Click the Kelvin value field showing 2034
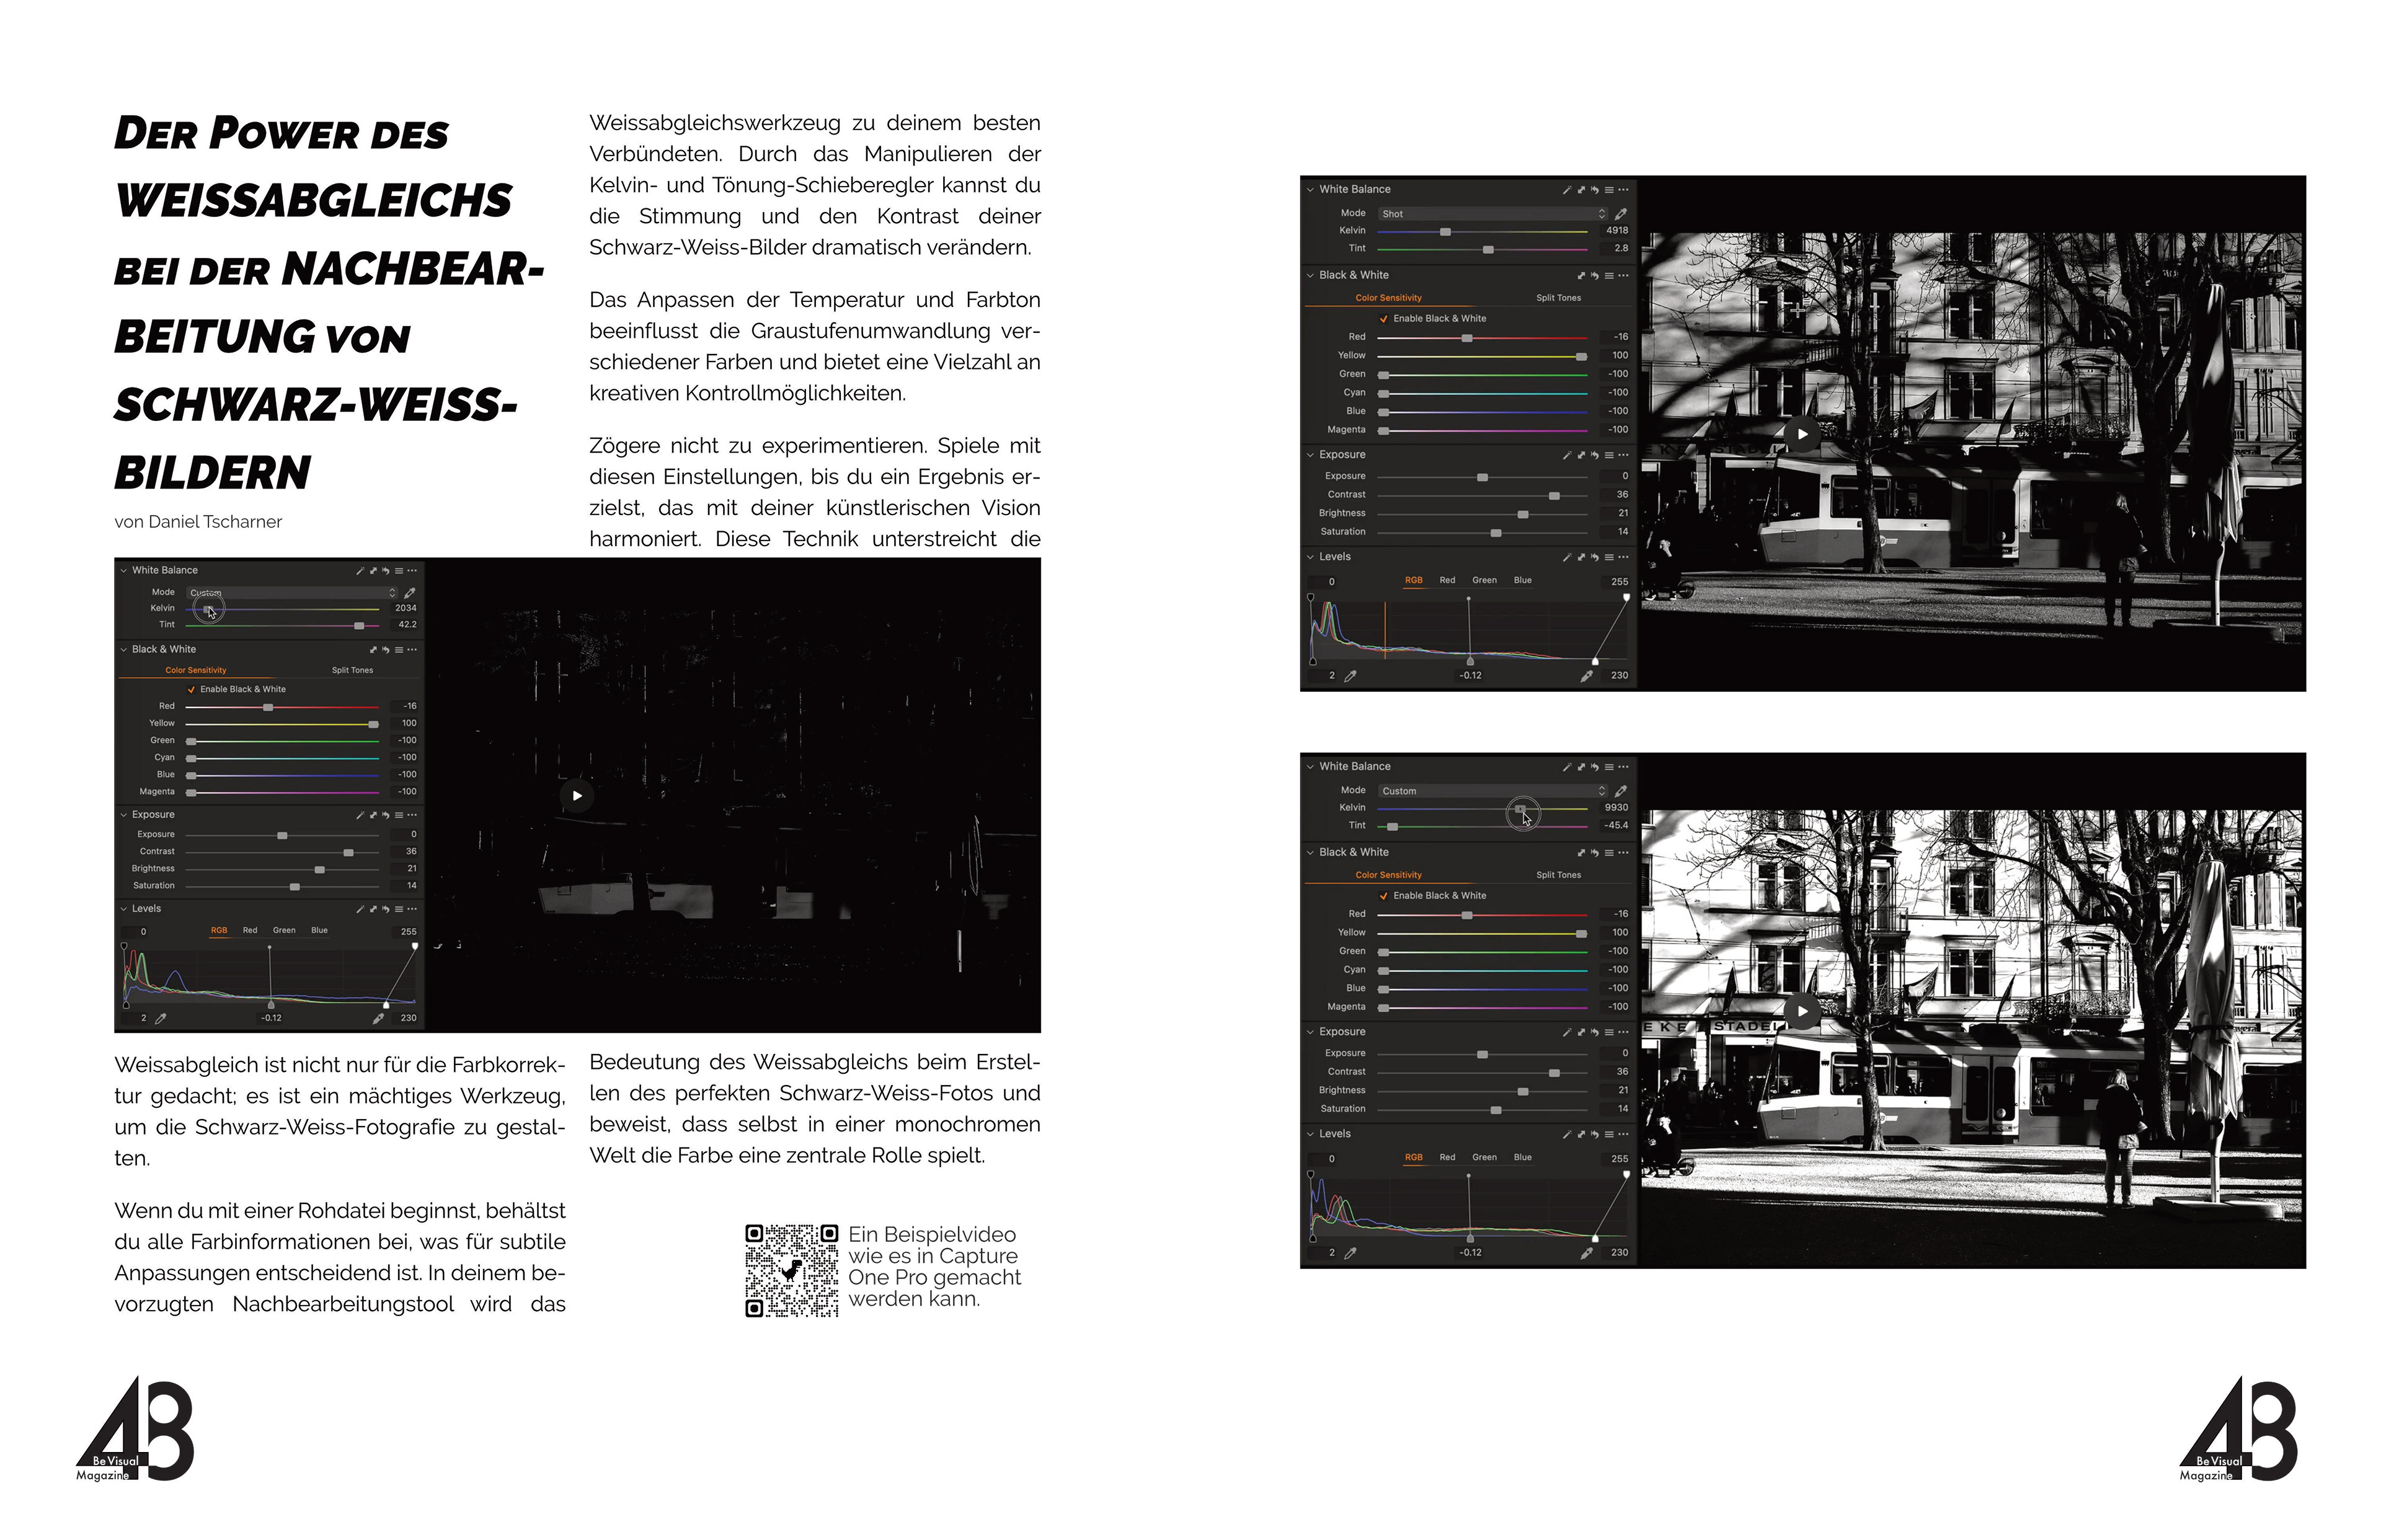2381x1540 pixels. pos(405,608)
